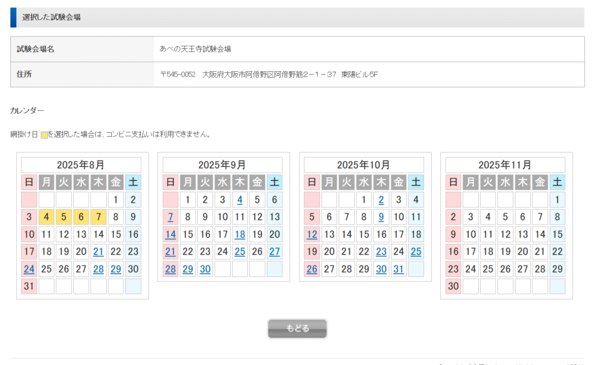The image size is (594, 365).
Task: Click the yellow shaded August 7 cell
Action: pos(99,217)
